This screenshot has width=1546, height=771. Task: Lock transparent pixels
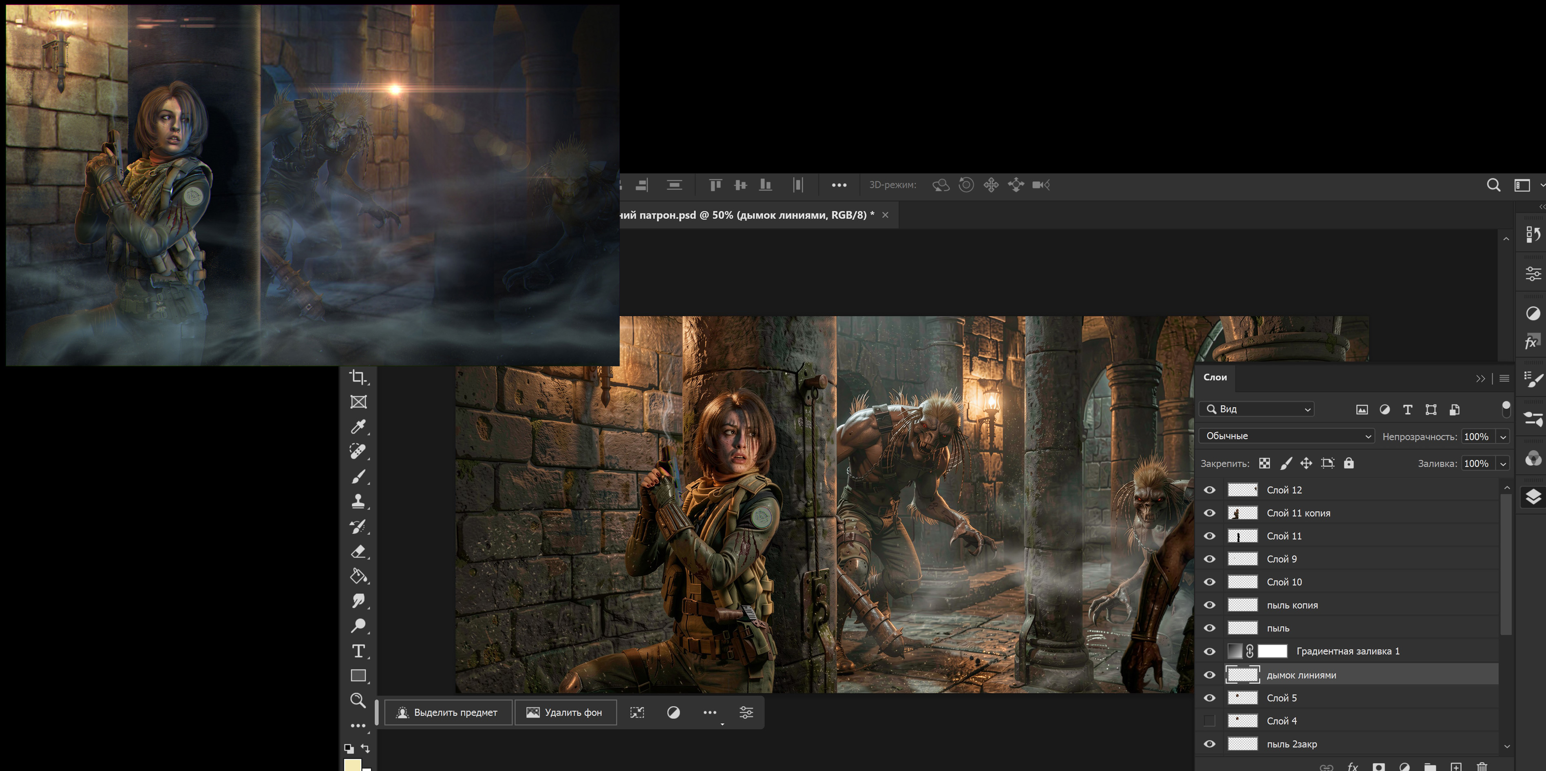[1265, 463]
